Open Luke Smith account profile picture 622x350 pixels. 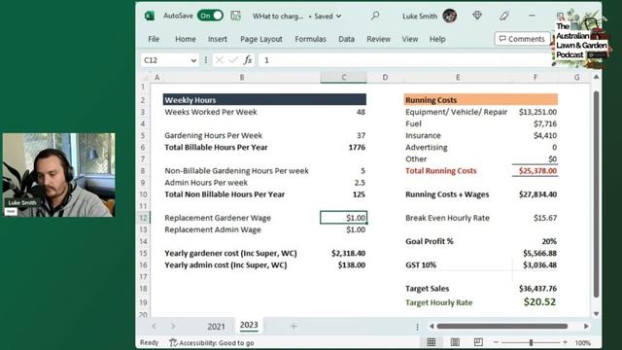[449, 16]
